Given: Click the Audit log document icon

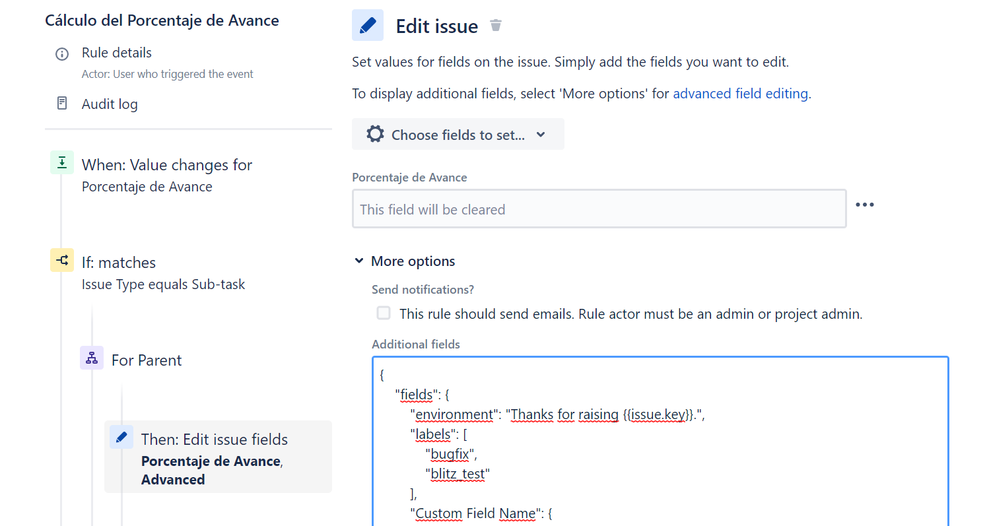Looking at the screenshot, I should click(62, 104).
